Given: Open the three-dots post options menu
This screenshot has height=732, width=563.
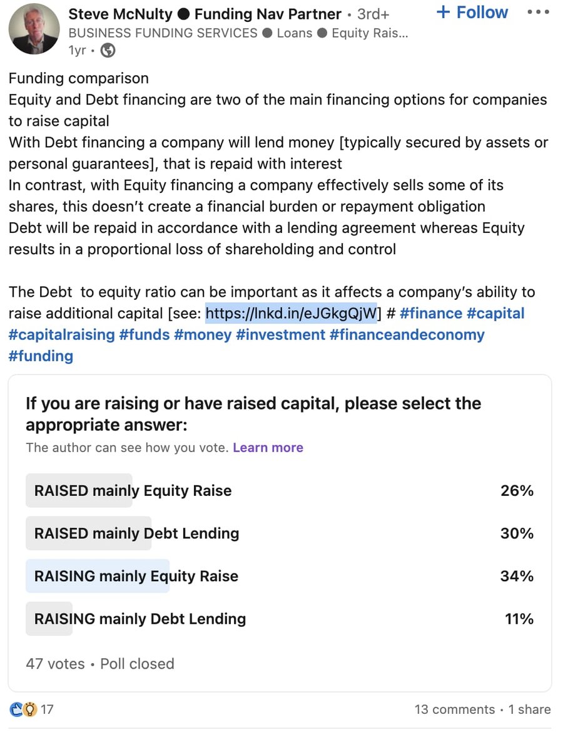Looking at the screenshot, I should tap(538, 13).
